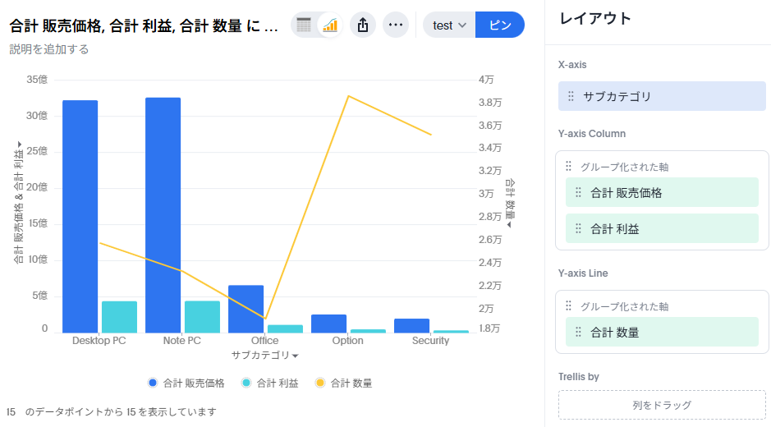Grab drag handle of サブカテゴリ chip
The height and width of the screenshot is (427, 771).
point(571,96)
